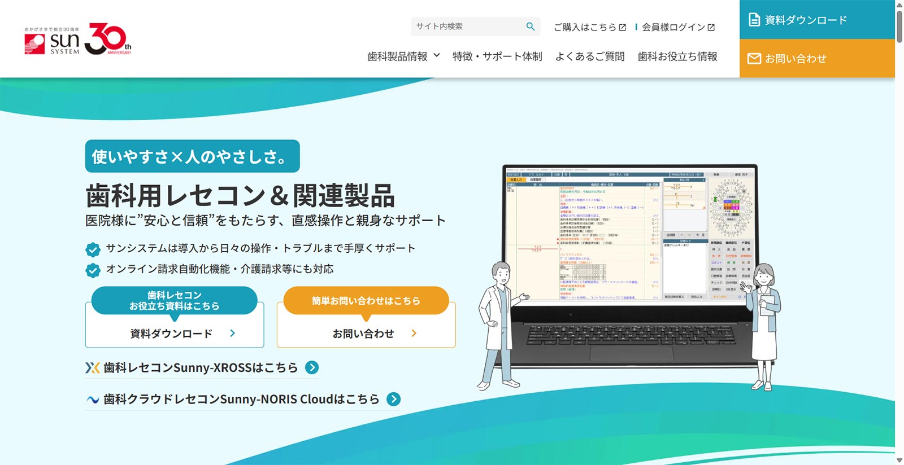
Task: Open 歯科クラウドレセコンSunny-NORIS Cloudはこちら link
Action: [243, 399]
